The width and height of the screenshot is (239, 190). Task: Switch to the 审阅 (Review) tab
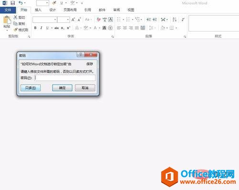tap(117, 10)
